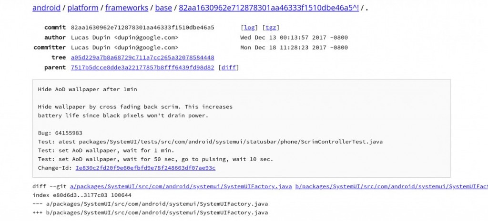488x221 pixels.
Task: Open the commit log link
Action: pos(249,28)
